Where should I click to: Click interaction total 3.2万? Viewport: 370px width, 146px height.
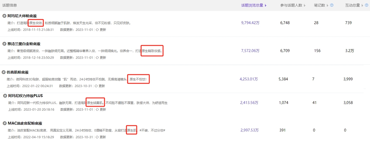[350, 51]
